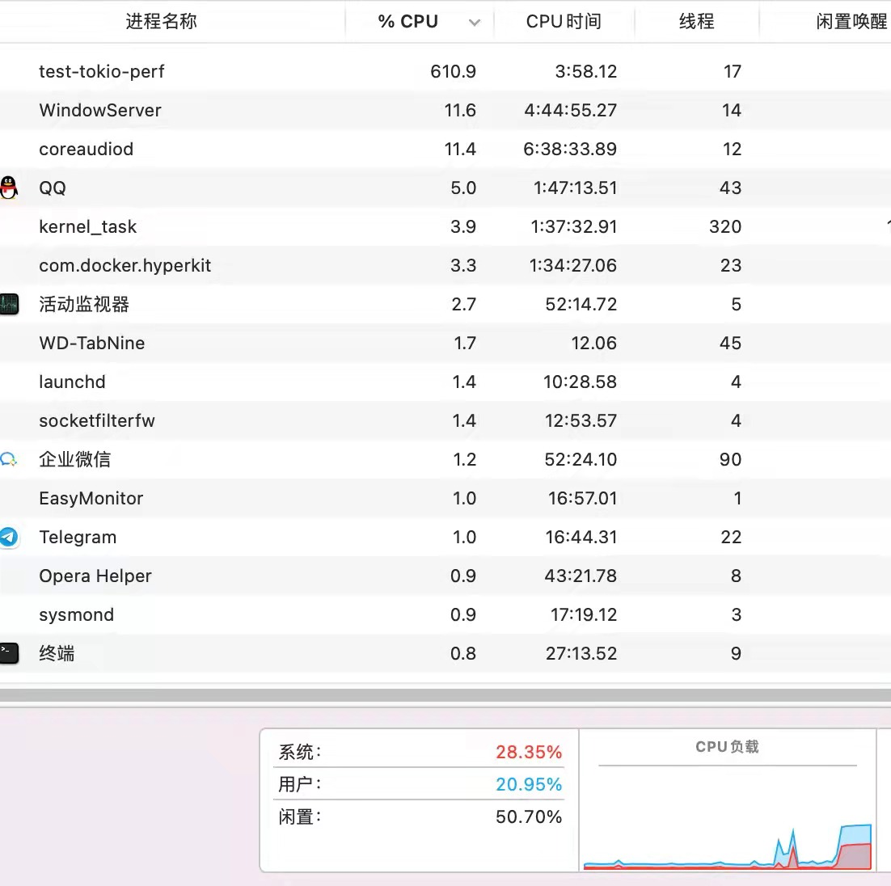The width and height of the screenshot is (891, 886).
Task: Select the coreaudiod process
Action: click(87, 149)
